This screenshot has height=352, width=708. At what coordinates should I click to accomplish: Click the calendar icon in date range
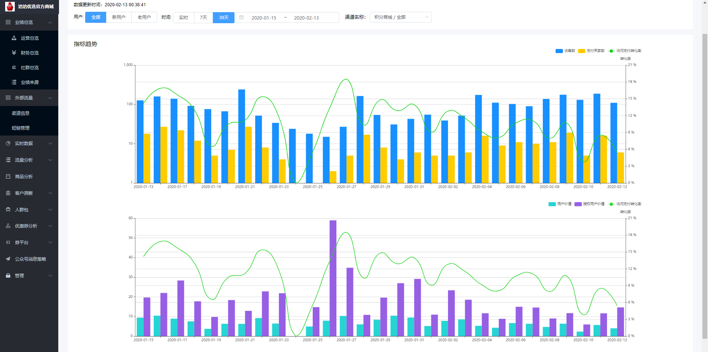tap(242, 17)
